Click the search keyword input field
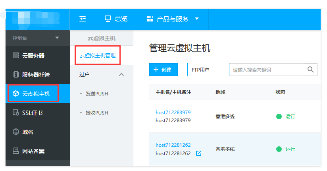The height and width of the screenshot is (171, 327). click(x=268, y=70)
